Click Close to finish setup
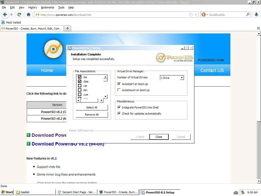 click(159, 137)
